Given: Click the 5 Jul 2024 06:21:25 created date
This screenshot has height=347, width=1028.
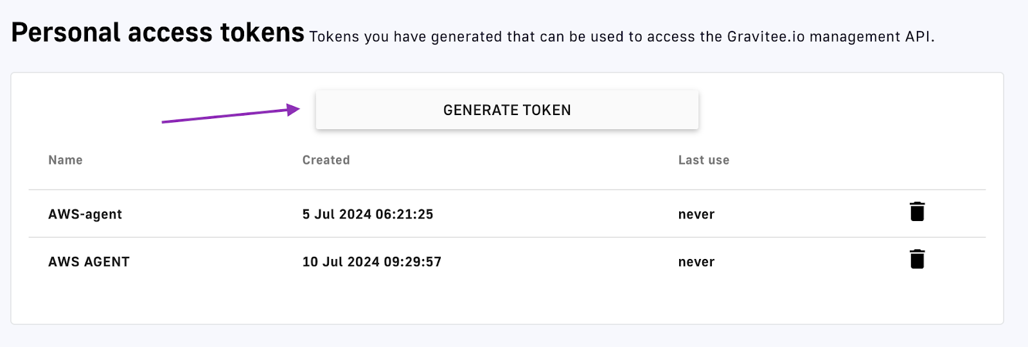Looking at the screenshot, I should (x=368, y=214).
